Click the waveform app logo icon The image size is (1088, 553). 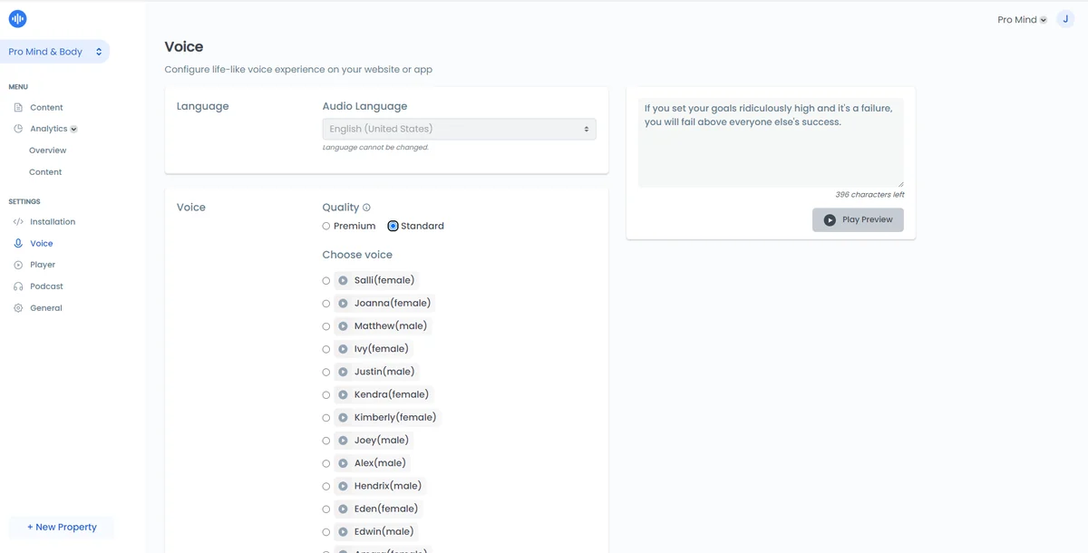[x=17, y=18]
